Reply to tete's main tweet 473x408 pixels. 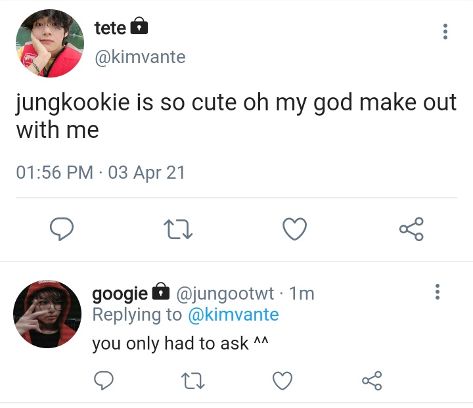tap(62, 229)
